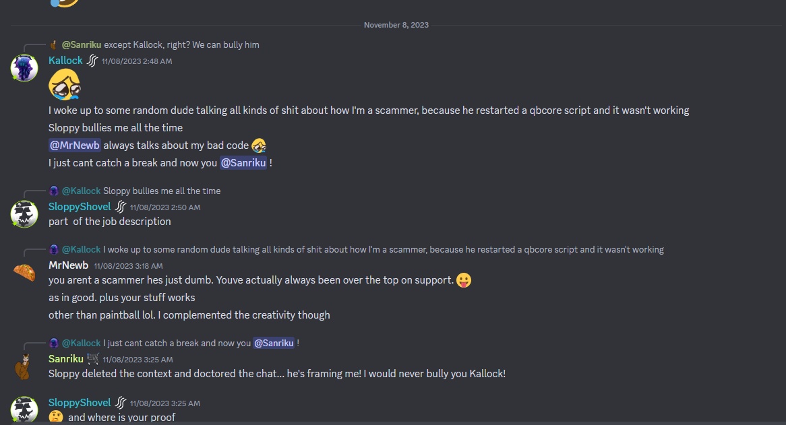
Task: Click the large crying emoji in Kallock's message
Action: click(65, 85)
